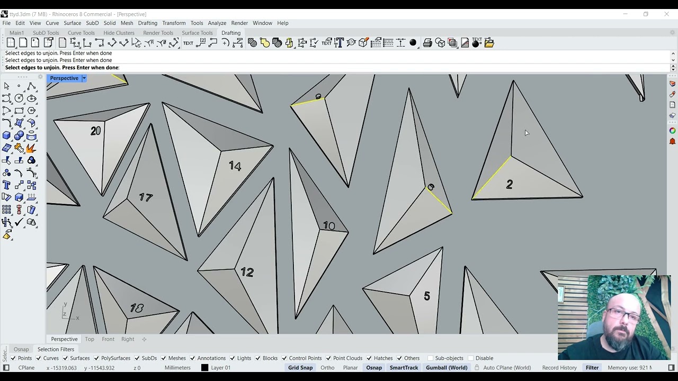Toggle the Meshes filter checkbox
The image size is (678, 381).
[x=163, y=358]
